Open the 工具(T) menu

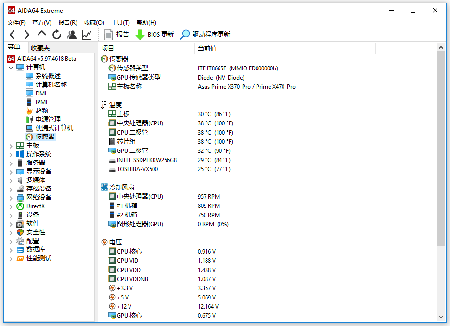[x=120, y=22]
